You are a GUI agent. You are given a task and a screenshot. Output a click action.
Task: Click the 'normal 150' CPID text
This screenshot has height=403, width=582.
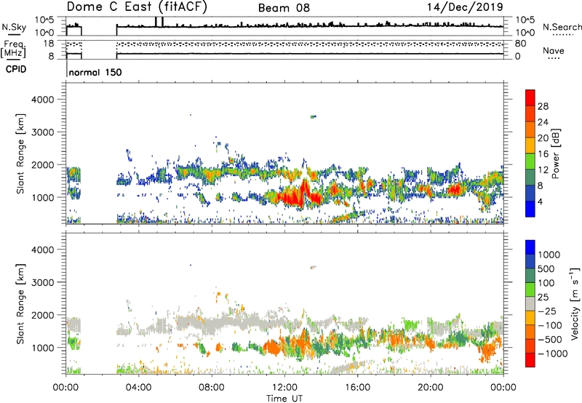point(95,72)
